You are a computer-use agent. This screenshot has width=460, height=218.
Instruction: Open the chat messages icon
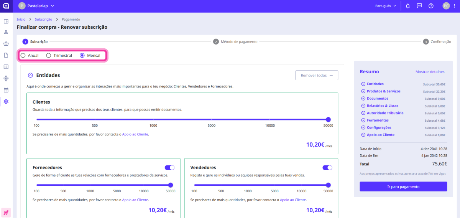point(419,6)
